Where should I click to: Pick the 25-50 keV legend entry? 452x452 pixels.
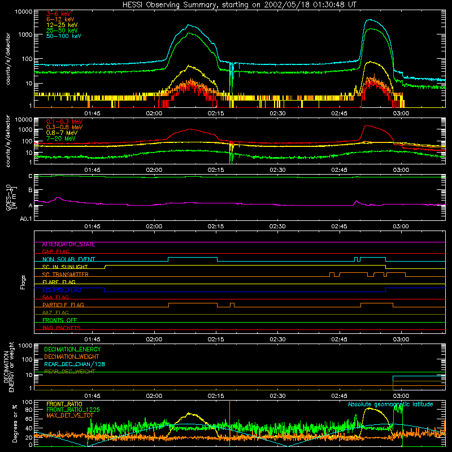tap(62, 31)
